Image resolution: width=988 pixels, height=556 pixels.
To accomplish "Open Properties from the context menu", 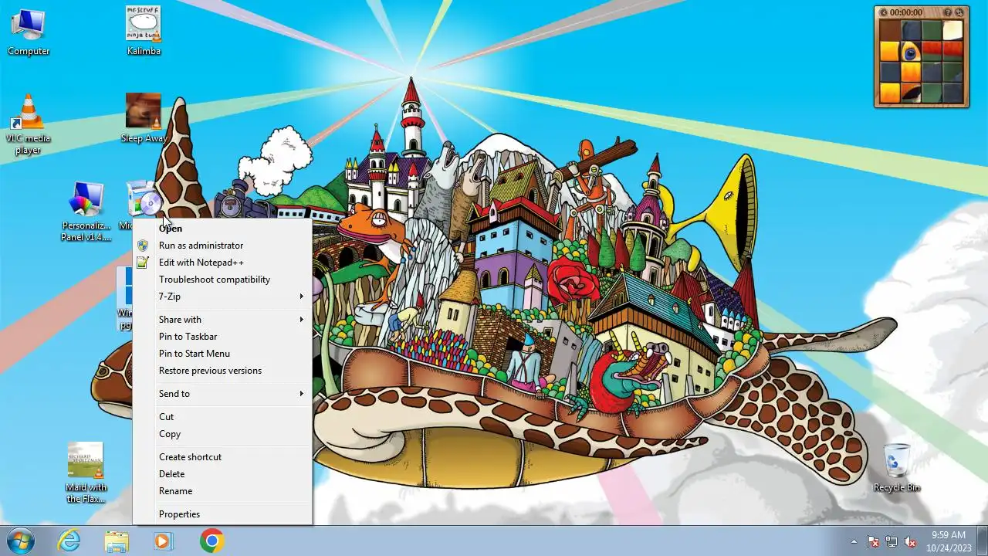I will 222,514.
